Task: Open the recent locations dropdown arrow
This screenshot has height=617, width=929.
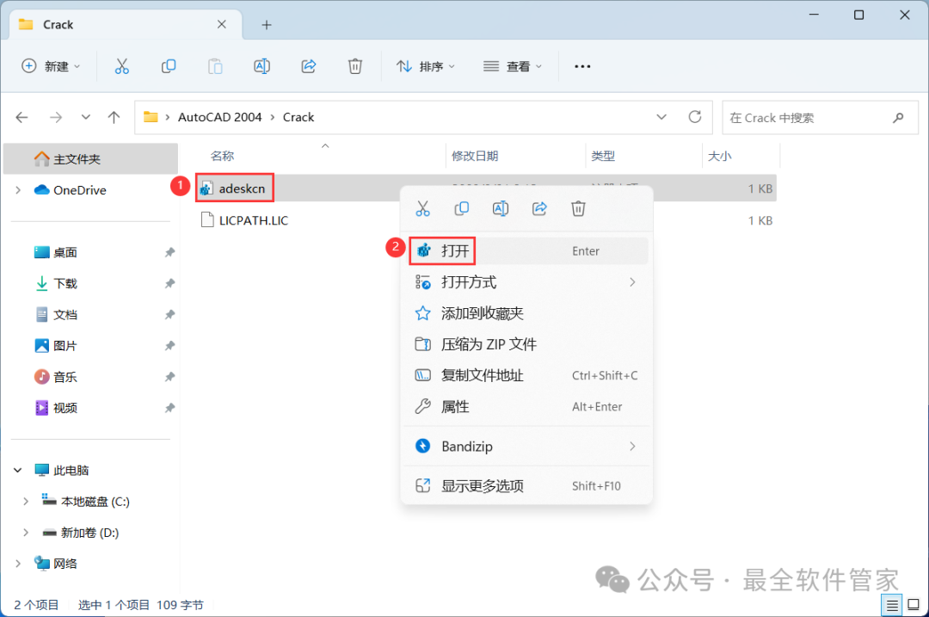Action: [86, 117]
